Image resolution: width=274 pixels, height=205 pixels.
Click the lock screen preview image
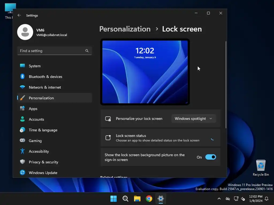tap(145, 72)
